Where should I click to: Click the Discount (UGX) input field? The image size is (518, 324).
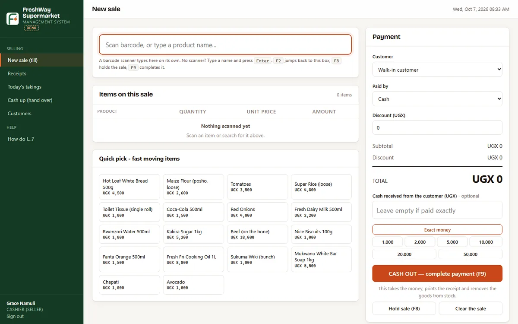click(x=437, y=127)
